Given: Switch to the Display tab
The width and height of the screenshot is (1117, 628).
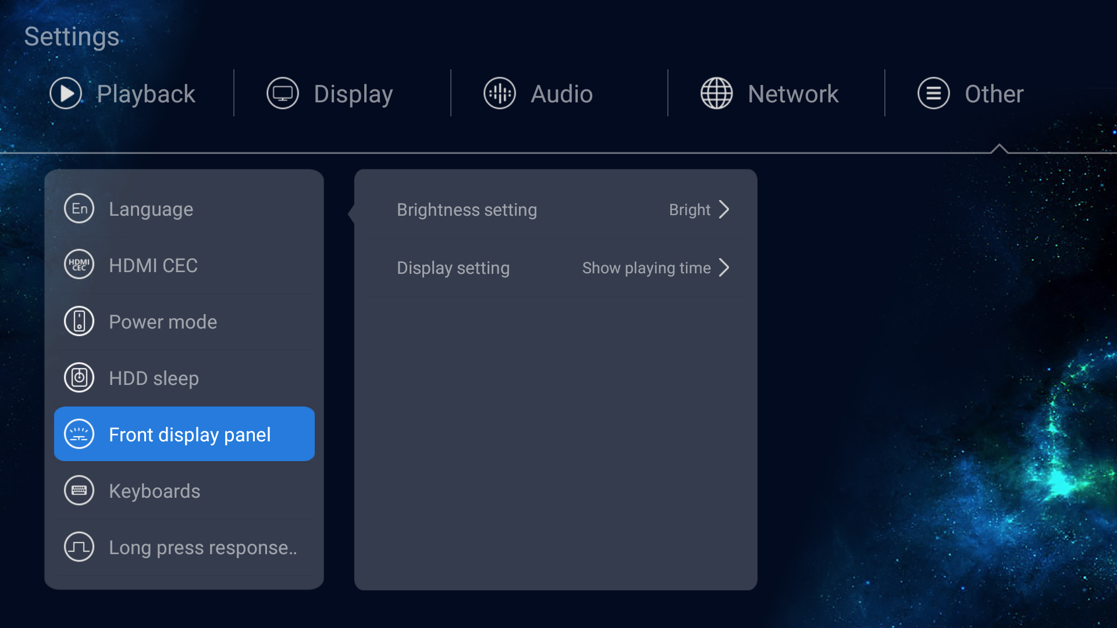Looking at the screenshot, I should (330, 94).
